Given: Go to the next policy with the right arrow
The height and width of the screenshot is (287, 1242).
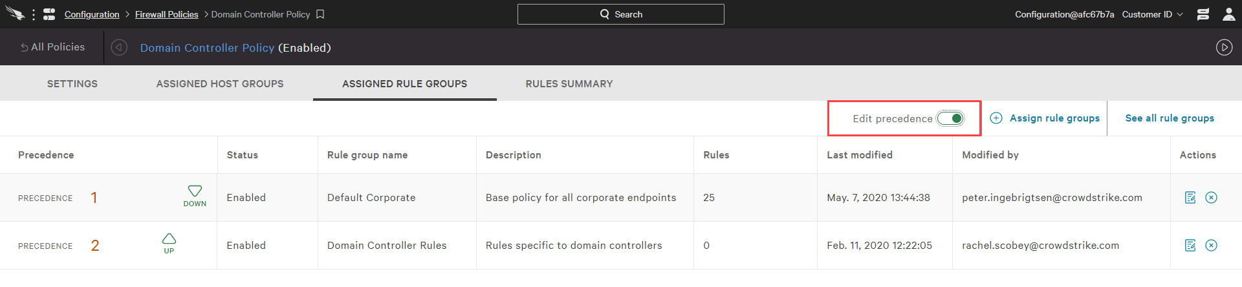Looking at the screenshot, I should tap(1224, 47).
